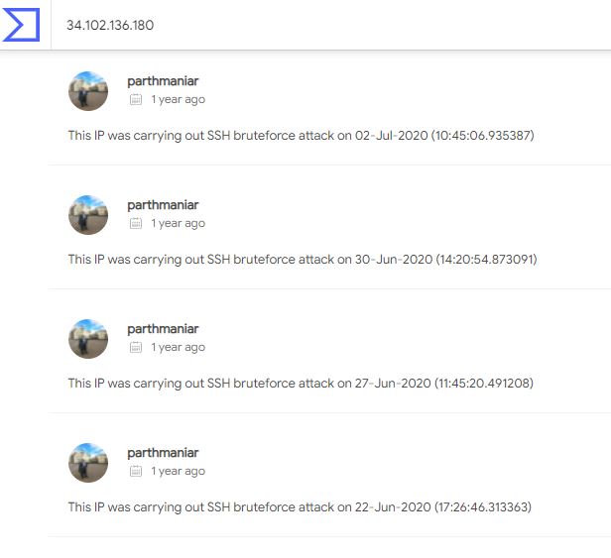
Task: Click calendar icon on 30-Jun-2020 comment
Action: tap(136, 224)
